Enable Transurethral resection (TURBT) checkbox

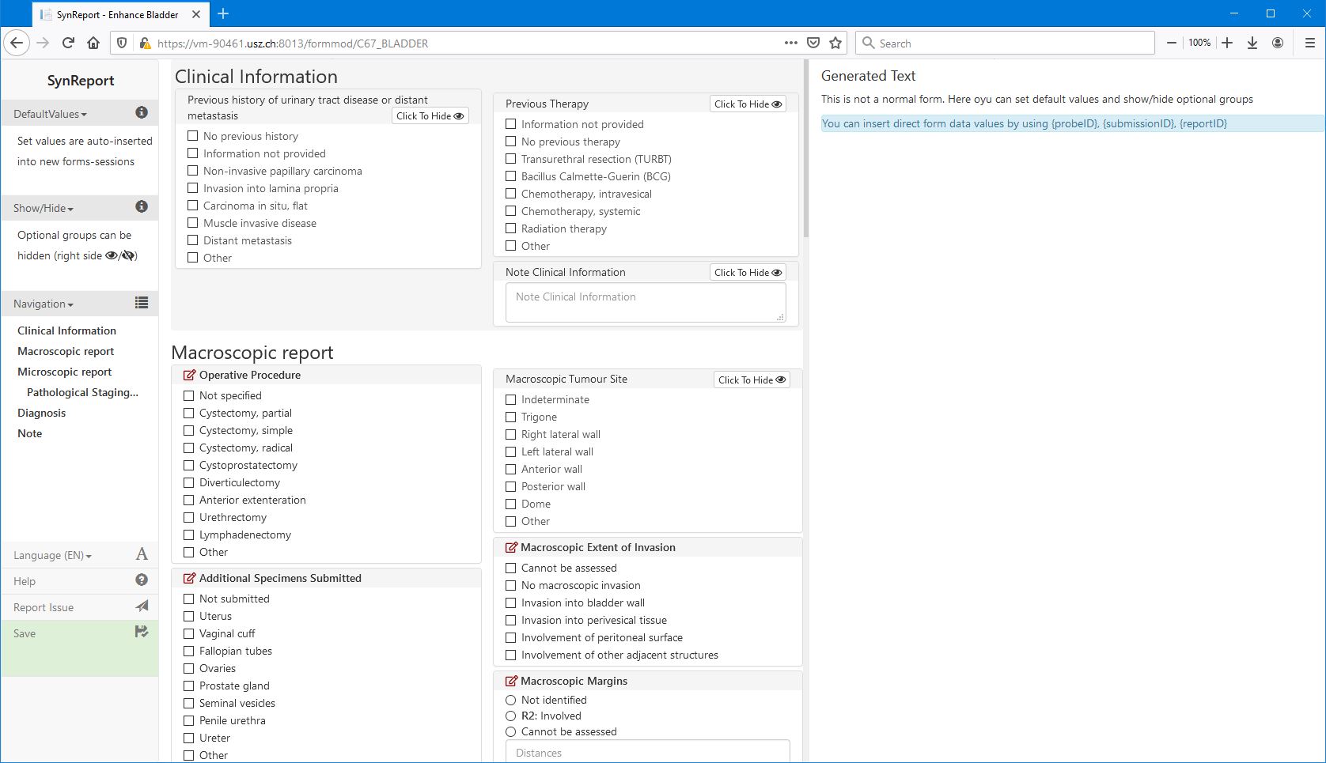510,159
